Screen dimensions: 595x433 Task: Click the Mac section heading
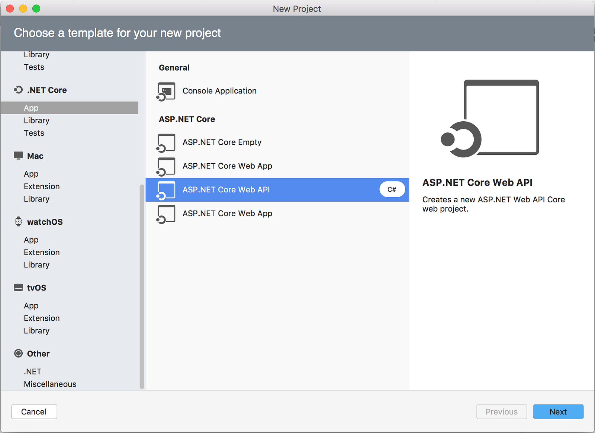tap(35, 156)
